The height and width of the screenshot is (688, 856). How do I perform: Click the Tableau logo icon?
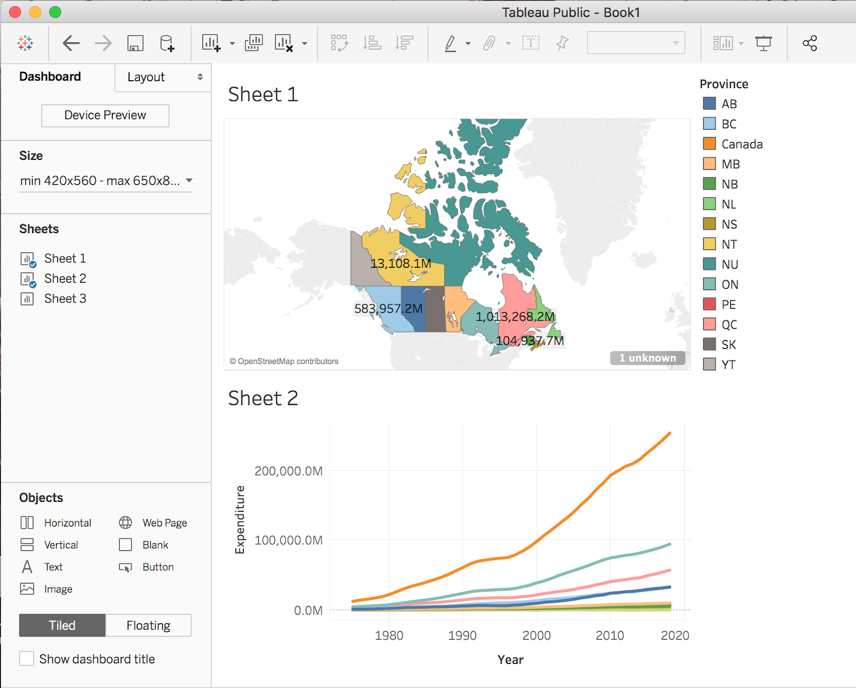(25, 43)
